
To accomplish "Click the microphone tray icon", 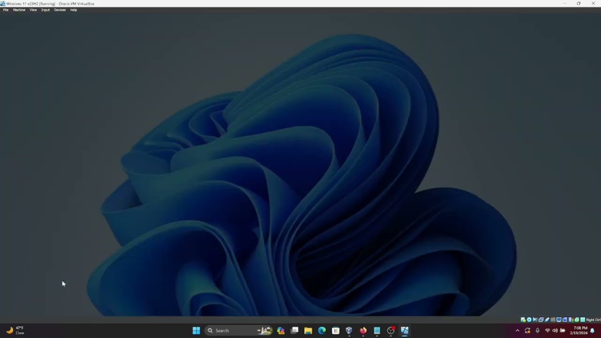I will (x=538, y=330).
